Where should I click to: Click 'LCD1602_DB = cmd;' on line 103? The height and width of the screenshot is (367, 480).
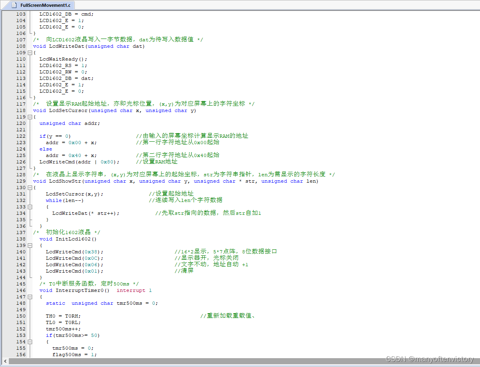[67, 14]
